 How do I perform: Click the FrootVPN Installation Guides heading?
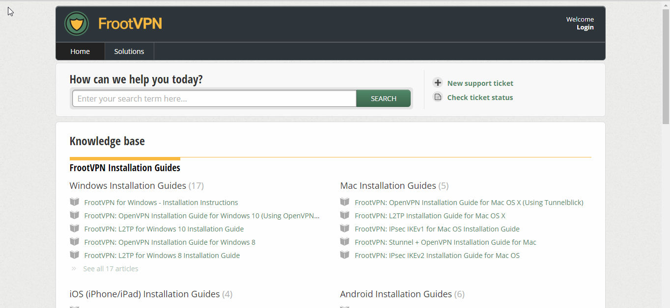(x=125, y=168)
